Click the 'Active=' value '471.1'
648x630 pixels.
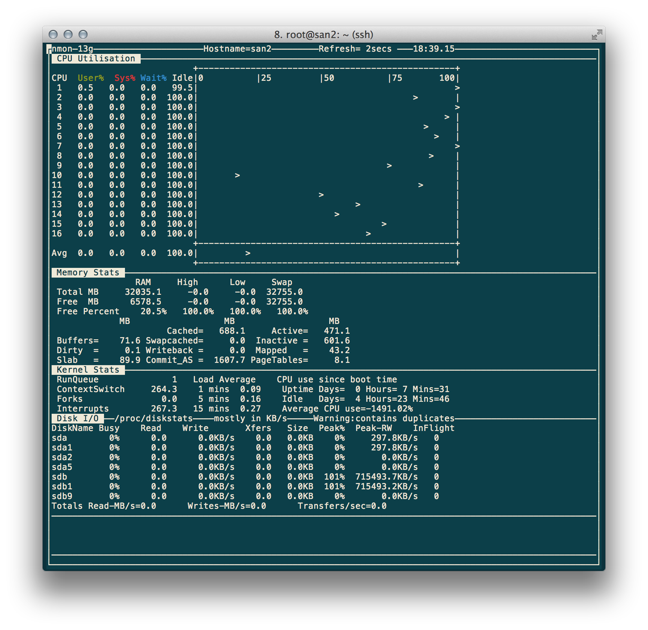pyautogui.click(x=337, y=331)
